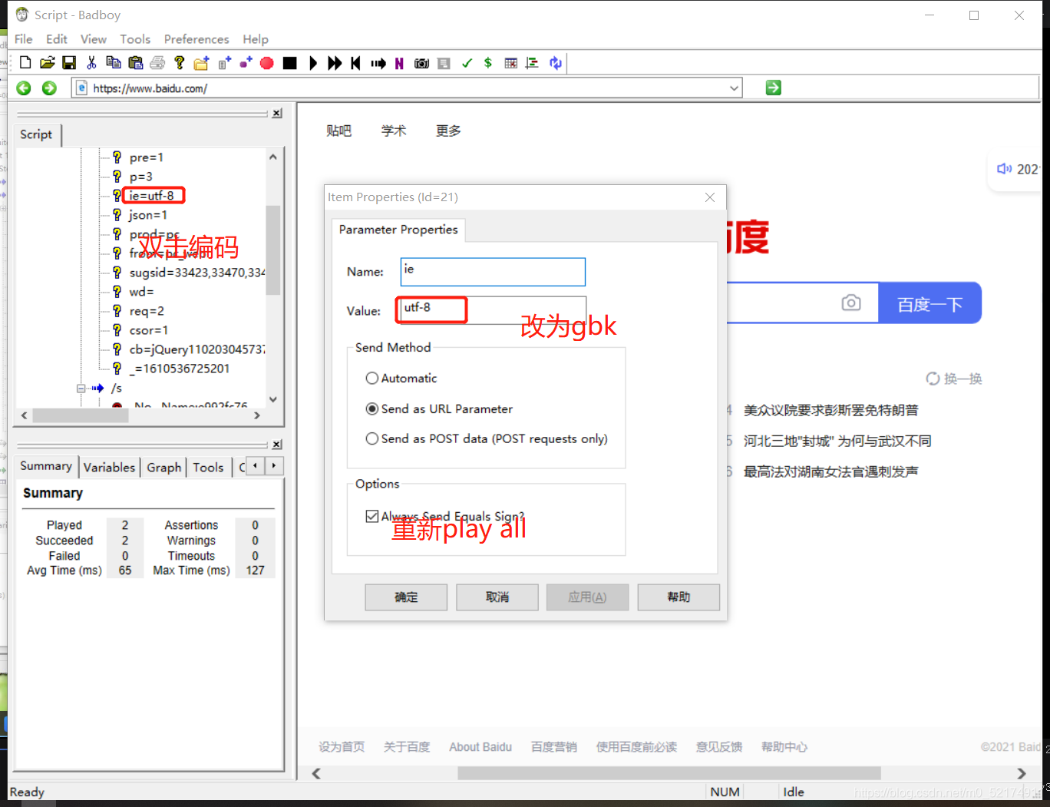Select the single Play toolbar icon
Screen dimensions: 1050x807
click(312, 63)
